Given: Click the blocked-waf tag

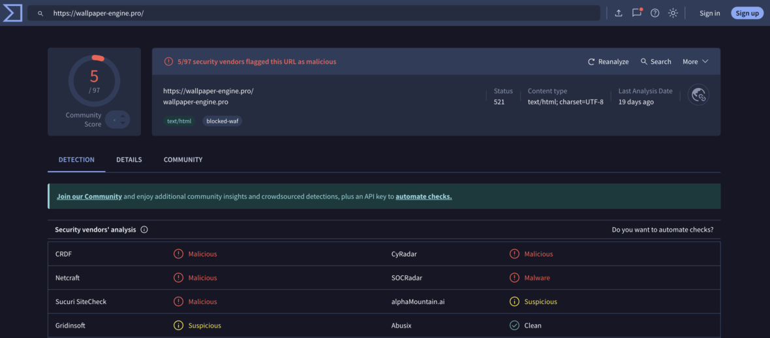Looking at the screenshot, I should pyautogui.click(x=223, y=121).
